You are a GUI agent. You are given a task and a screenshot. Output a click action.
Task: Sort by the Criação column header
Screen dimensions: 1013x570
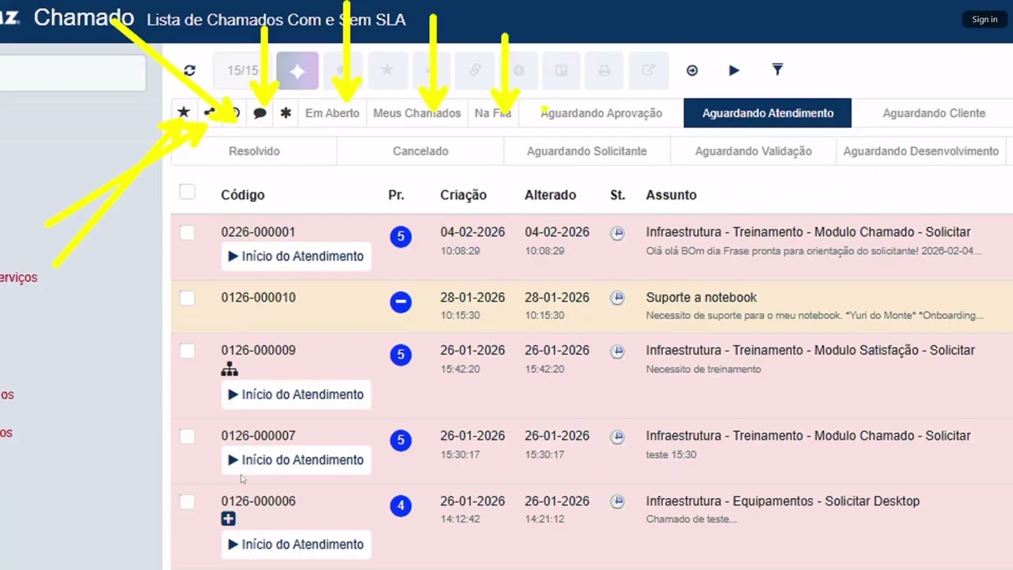coord(463,195)
